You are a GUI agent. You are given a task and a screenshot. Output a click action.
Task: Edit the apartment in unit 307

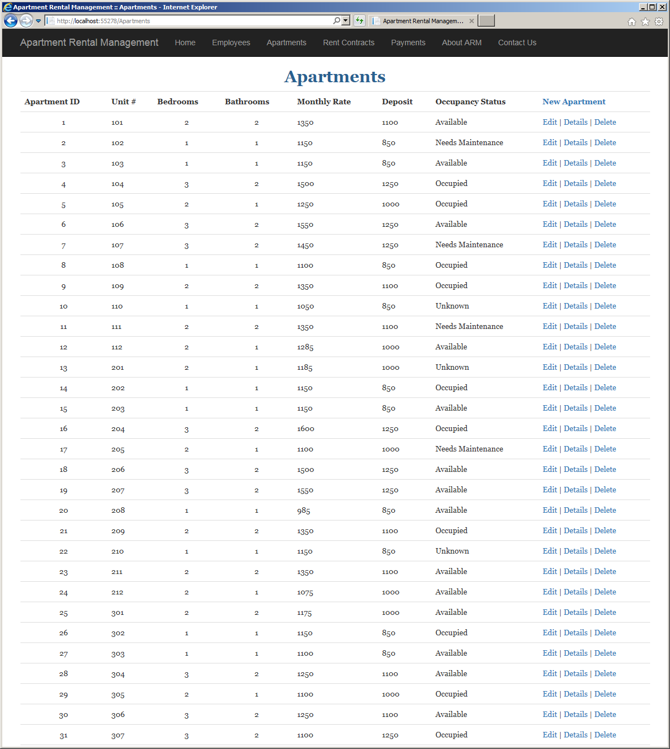550,735
